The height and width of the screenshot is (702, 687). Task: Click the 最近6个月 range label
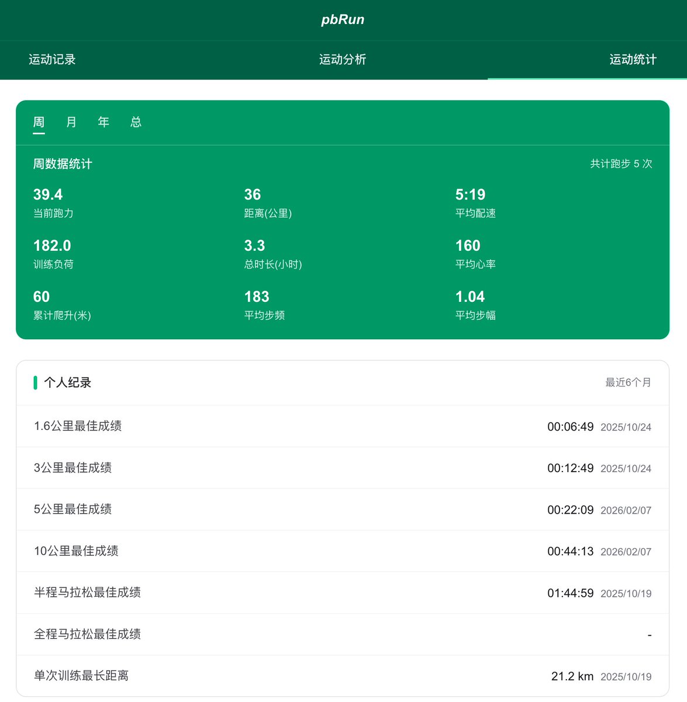pyautogui.click(x=628, y=383)
